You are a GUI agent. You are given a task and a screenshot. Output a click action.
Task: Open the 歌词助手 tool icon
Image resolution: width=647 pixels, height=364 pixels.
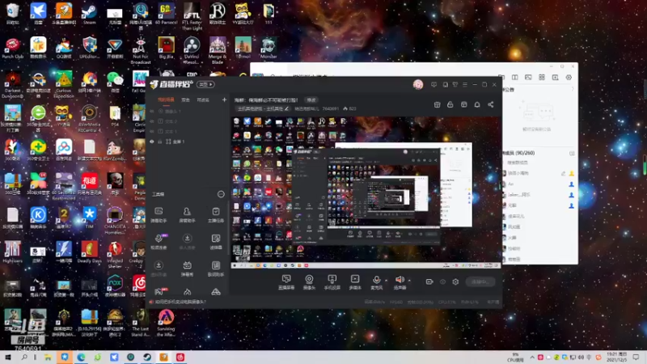(215, 265)
